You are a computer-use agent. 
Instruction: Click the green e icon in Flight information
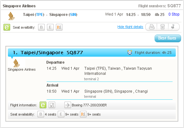[x=43, y=105]
